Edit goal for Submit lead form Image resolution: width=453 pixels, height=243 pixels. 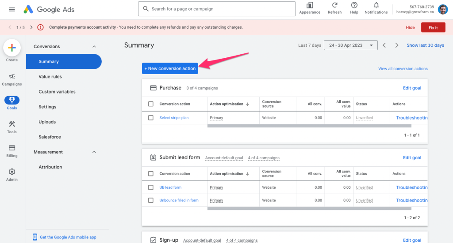[412, 158]
